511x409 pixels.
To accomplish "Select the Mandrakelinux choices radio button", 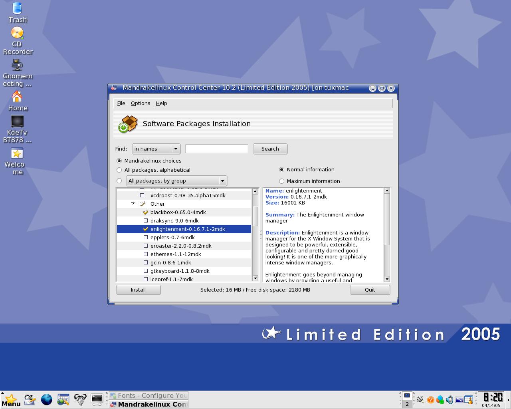I will coord(119,161).
